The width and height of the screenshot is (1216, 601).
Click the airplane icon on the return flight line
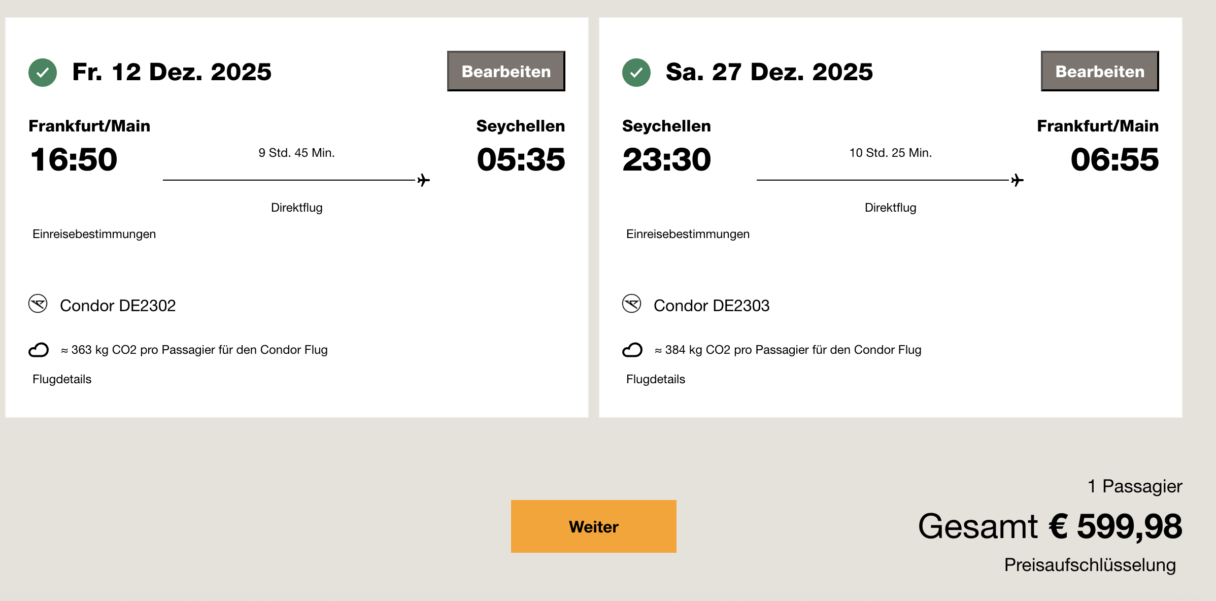tap(1017, 180)
